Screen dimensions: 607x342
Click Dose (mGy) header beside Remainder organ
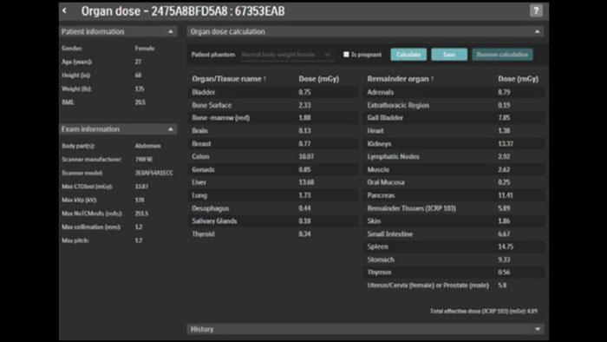(518, 79)
